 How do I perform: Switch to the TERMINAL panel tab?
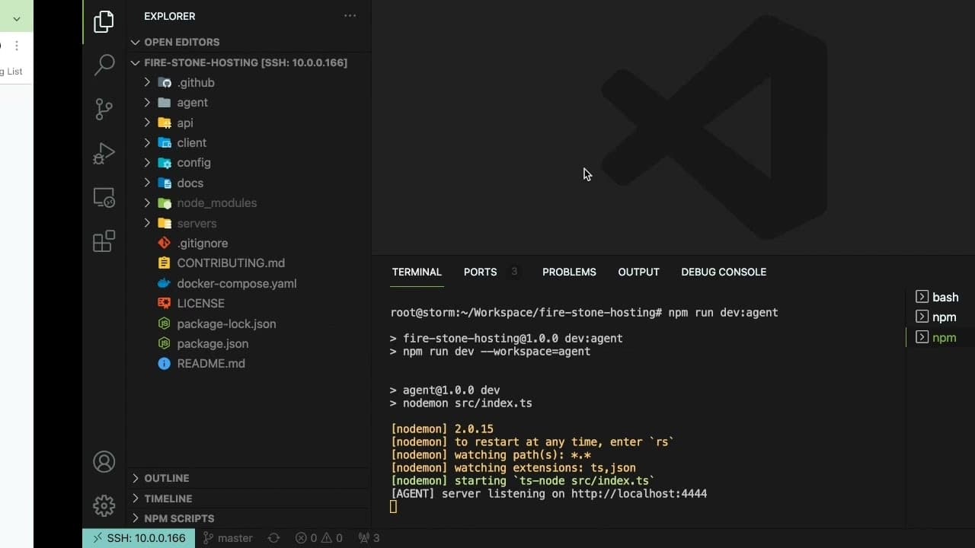pyautogui.click(x=417, y=272)
